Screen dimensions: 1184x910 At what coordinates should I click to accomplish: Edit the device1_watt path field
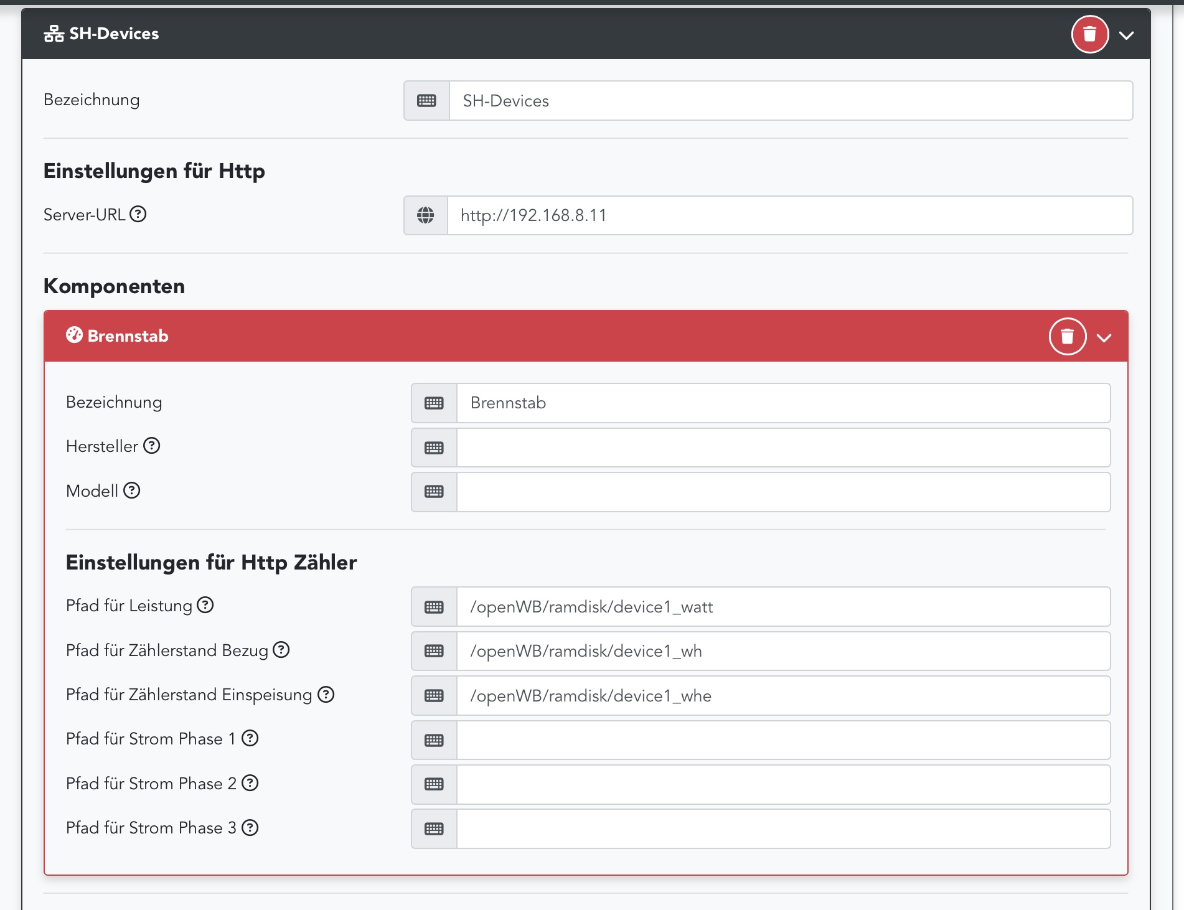(x=784, y=607)
